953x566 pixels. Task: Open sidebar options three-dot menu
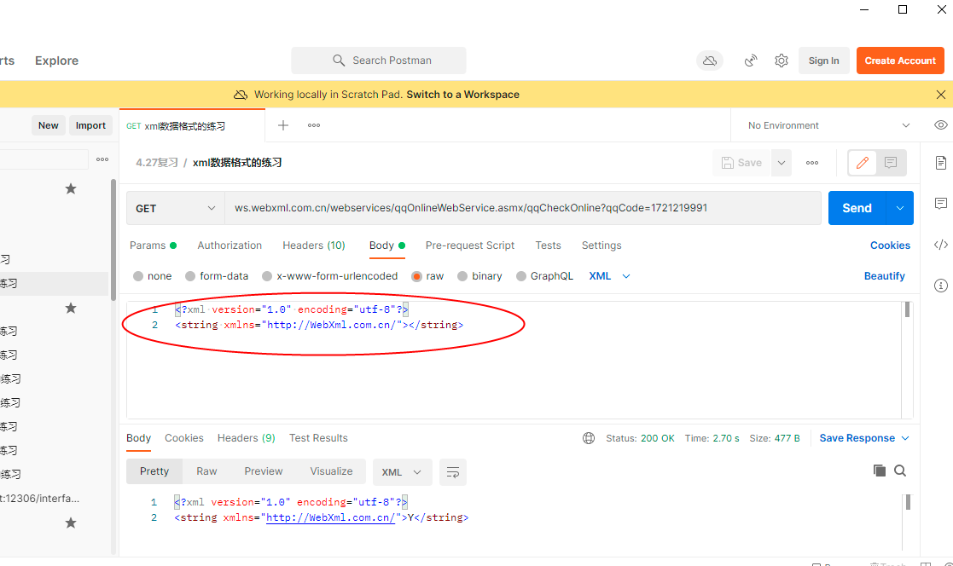102,159
